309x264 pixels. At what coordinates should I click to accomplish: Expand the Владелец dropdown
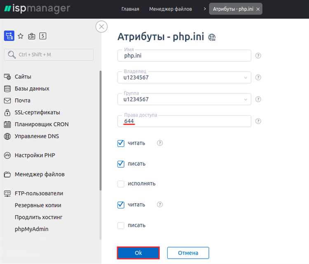click(x=246, y=77)
